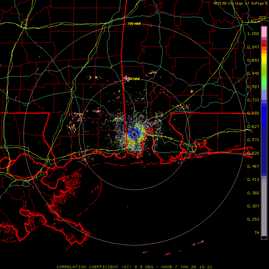Click the 100 NMI range ring label
Screen dimensions: 269x269
click(134, 24)
